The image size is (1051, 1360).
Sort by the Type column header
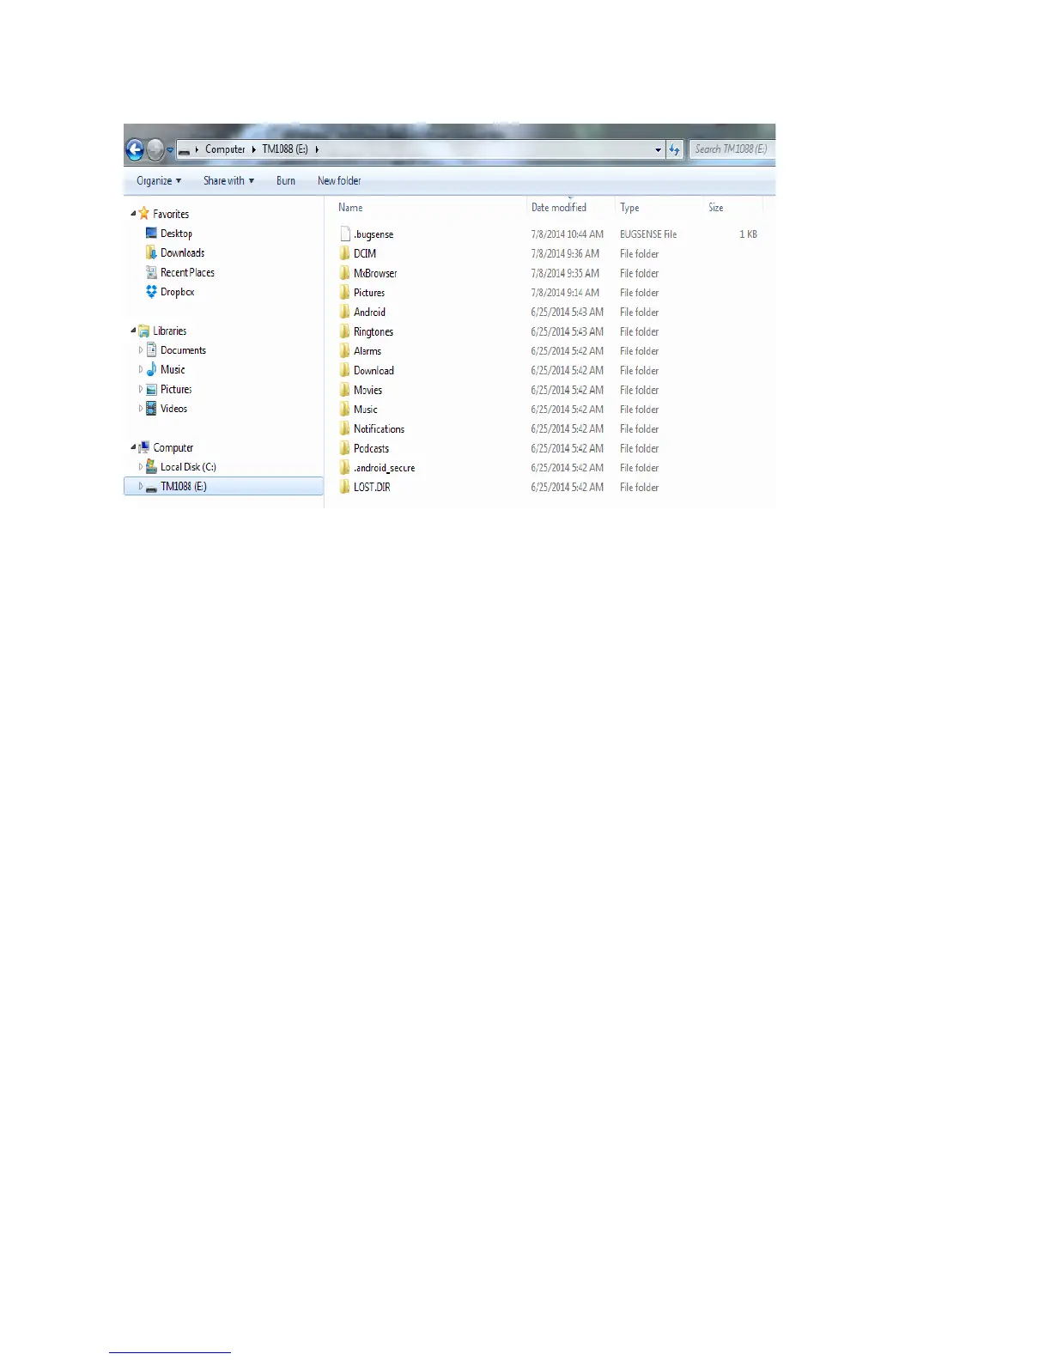click(629, 208)
